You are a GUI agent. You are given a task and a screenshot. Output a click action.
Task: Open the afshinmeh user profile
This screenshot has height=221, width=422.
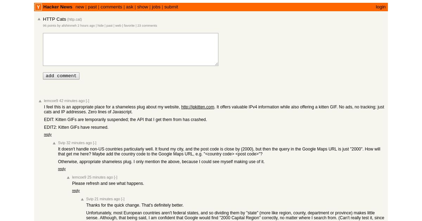coord(69,26)
